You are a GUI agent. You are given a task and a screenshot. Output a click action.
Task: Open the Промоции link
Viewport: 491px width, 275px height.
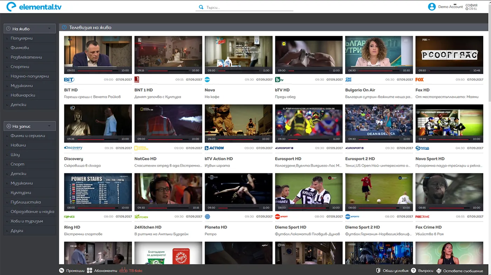pos(75,271)
